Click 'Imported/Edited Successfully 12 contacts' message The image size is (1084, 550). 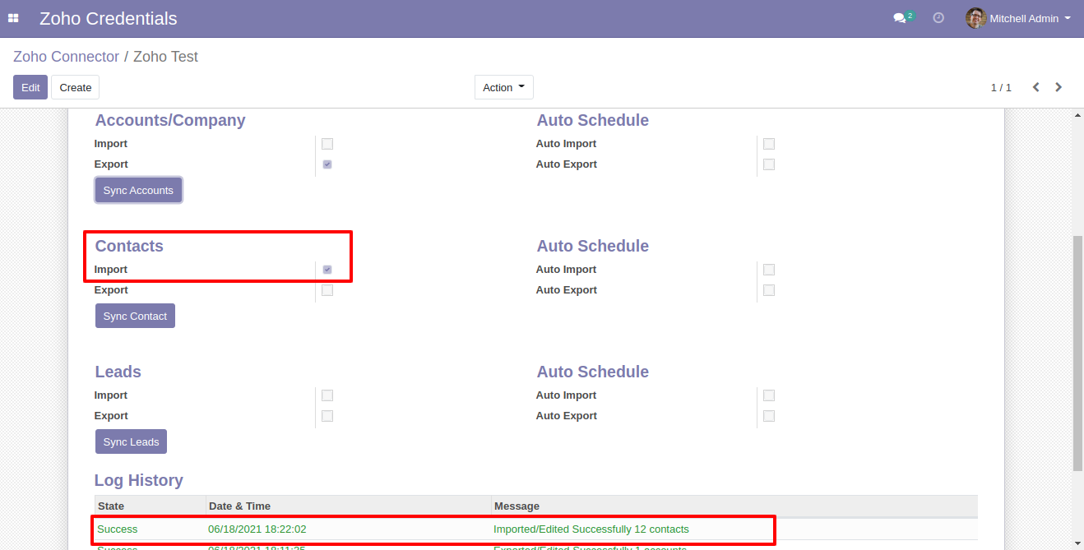click(x=591, y=529)
